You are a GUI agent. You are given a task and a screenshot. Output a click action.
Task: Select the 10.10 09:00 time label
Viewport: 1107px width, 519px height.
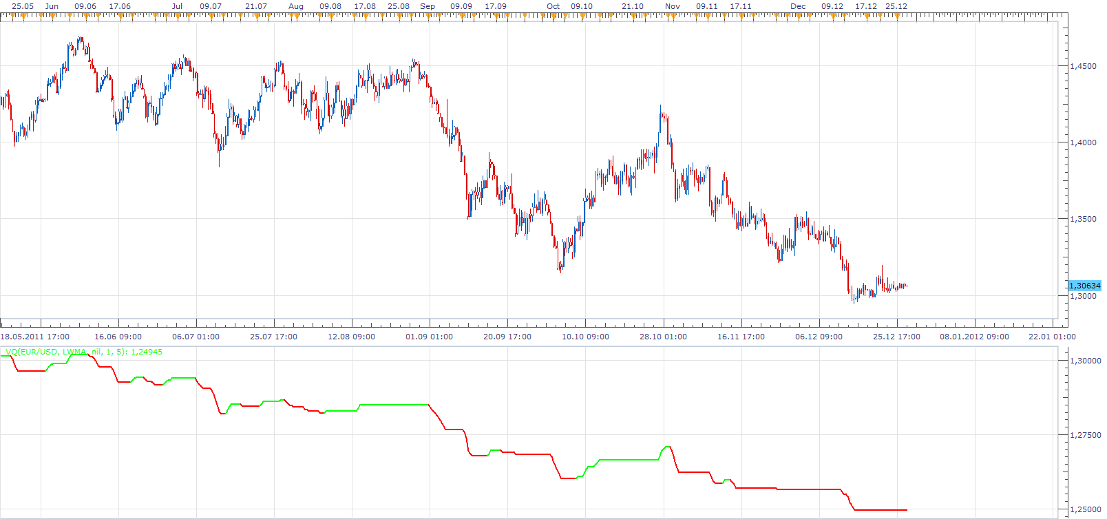(585, 337)
